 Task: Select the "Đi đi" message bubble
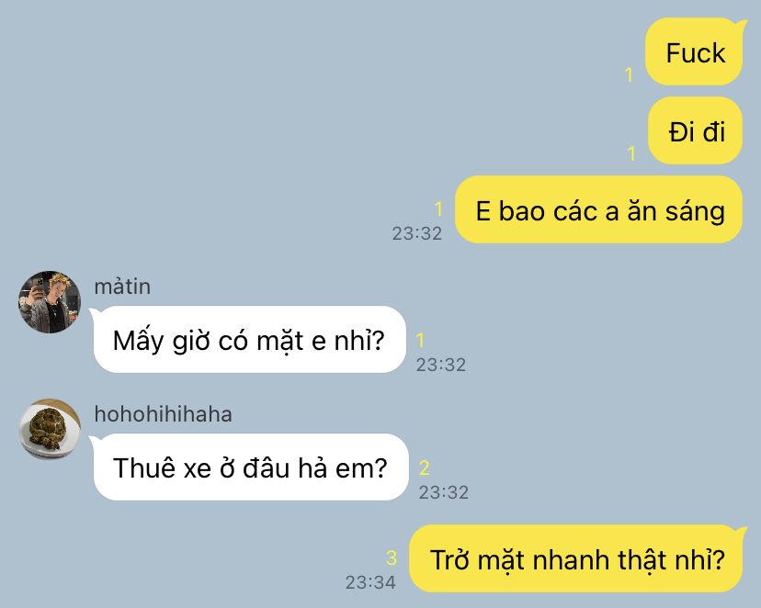click(x=696, y=131)
